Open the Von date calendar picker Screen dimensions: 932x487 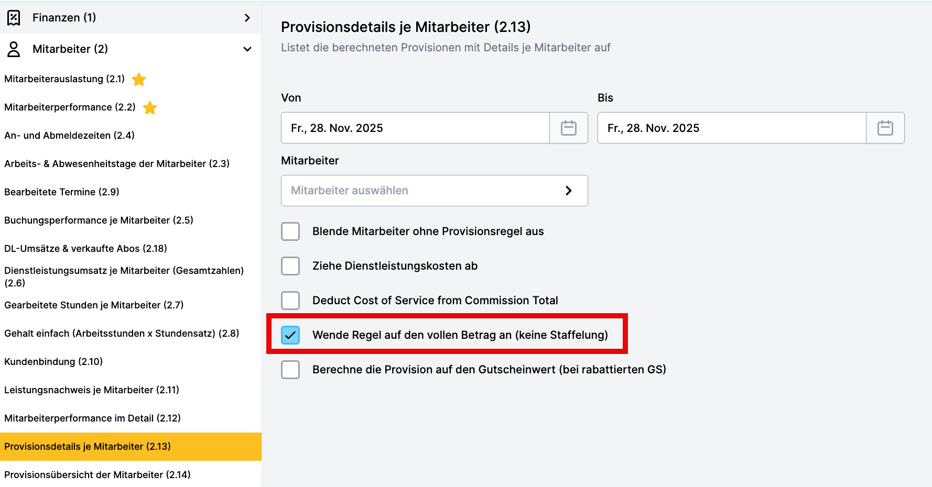pos(569,128)
